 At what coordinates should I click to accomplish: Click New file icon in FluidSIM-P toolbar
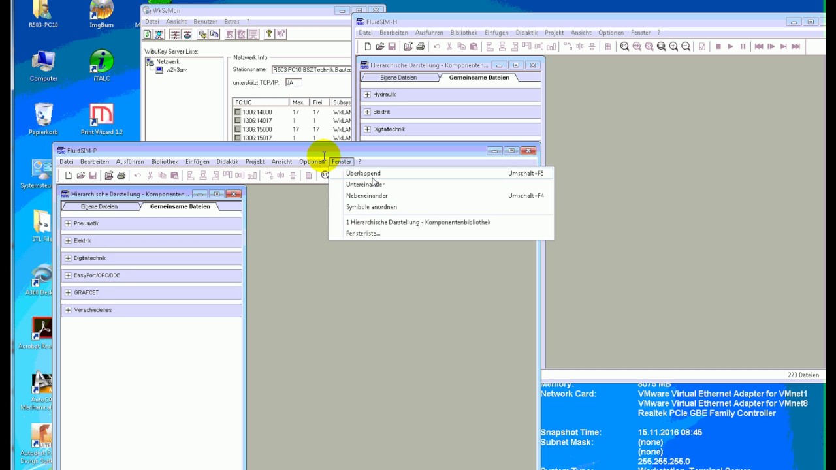(x=69, y=176)
